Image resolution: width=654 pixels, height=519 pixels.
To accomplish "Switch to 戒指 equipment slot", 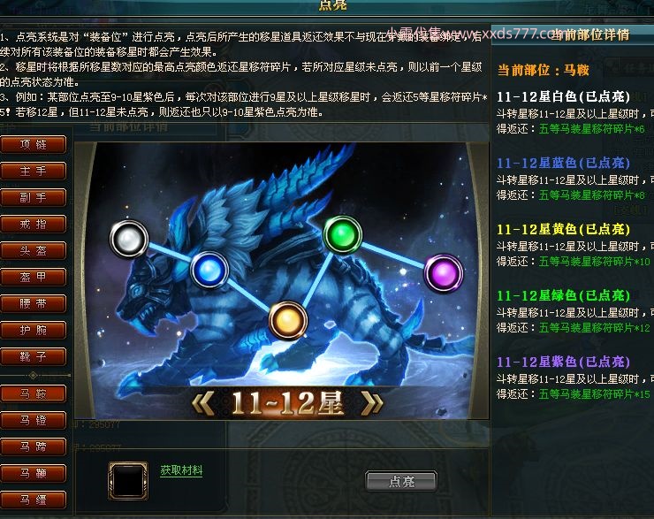I will [x=34, y=224].
